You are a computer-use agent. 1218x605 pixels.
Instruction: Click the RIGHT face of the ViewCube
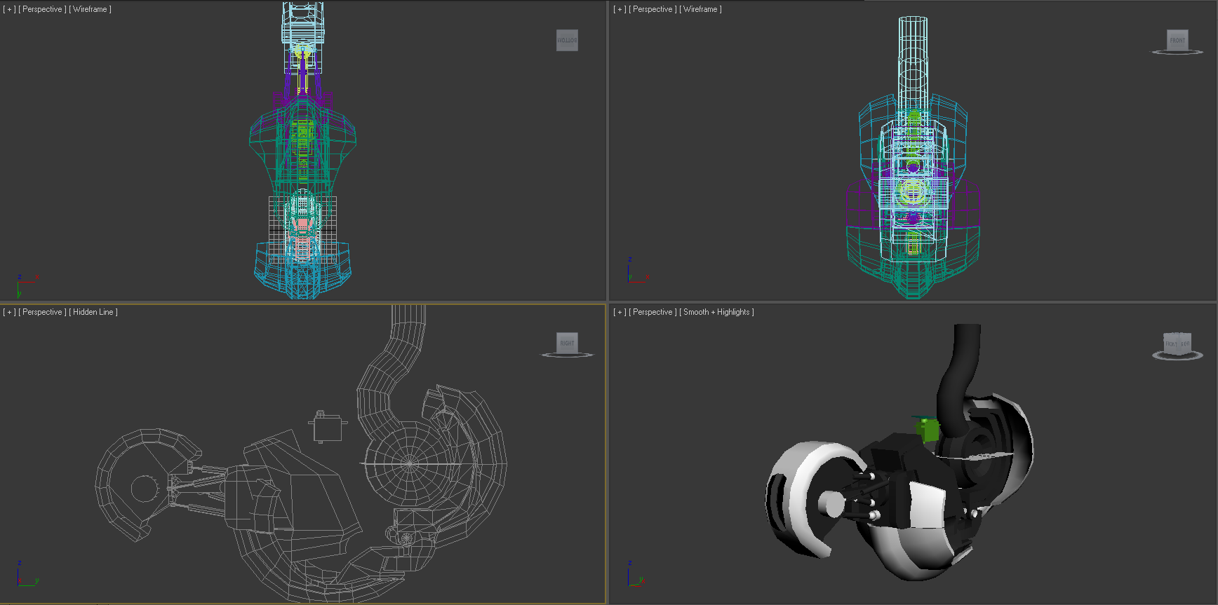tap(567, 343)
